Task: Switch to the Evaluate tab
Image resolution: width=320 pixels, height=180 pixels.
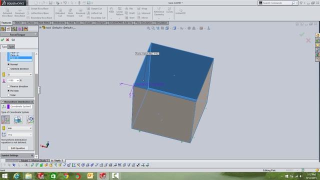Action: pos(88,23)
